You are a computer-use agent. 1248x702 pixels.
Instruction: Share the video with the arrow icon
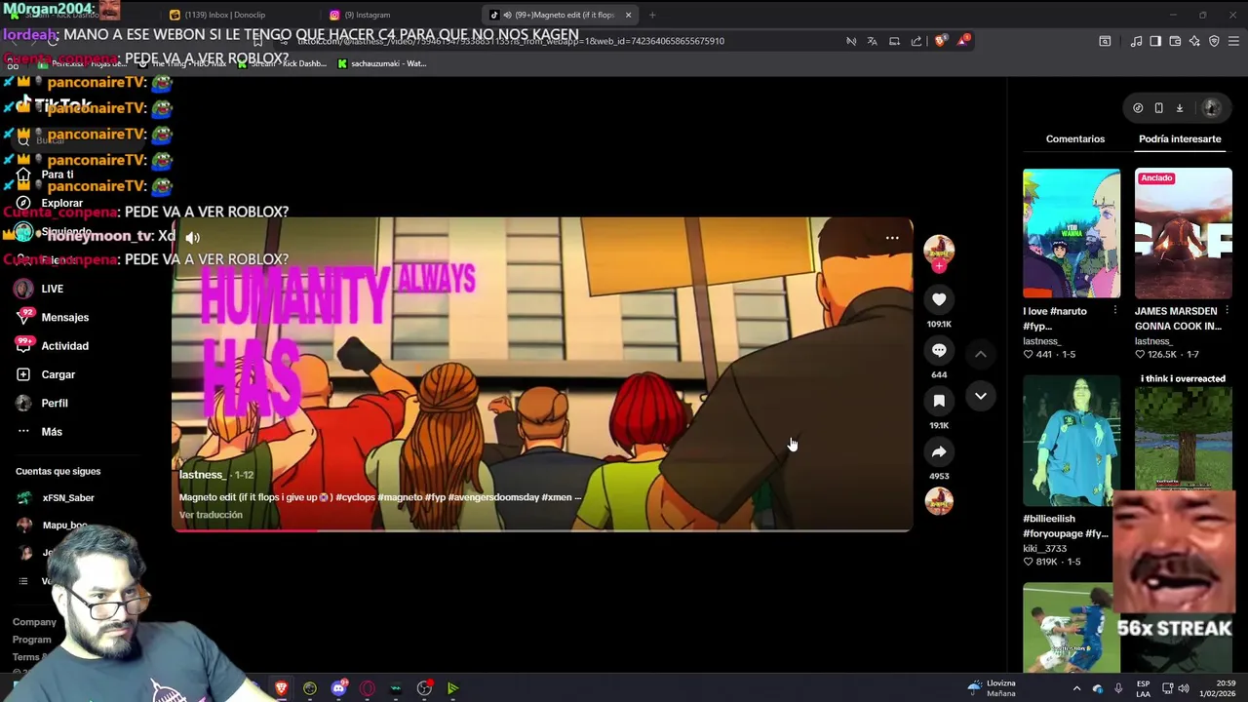[939, 451]
